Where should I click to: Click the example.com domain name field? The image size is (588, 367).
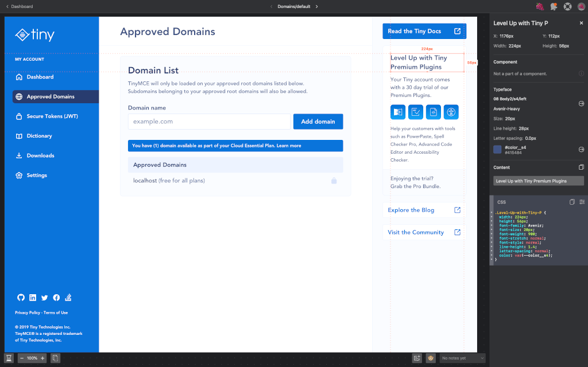(209, 122)
